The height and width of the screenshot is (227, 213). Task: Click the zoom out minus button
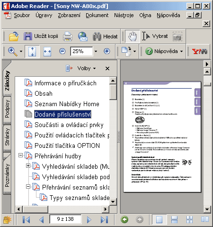(x=62, y=51)
